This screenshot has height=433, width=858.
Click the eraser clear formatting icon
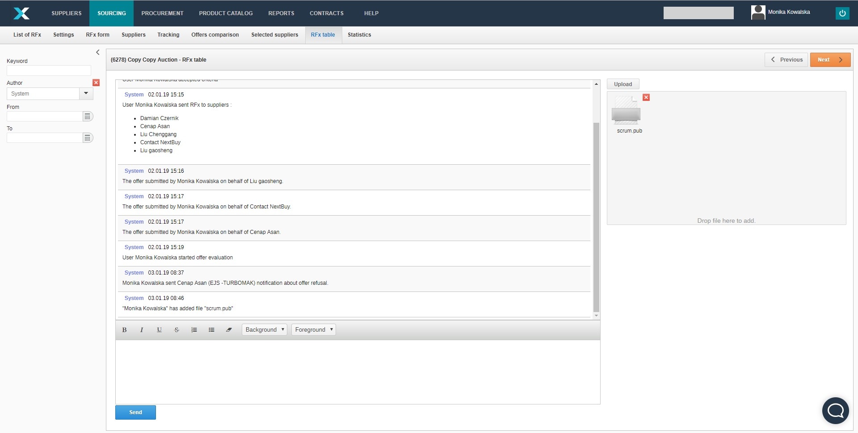coord(229,330)
